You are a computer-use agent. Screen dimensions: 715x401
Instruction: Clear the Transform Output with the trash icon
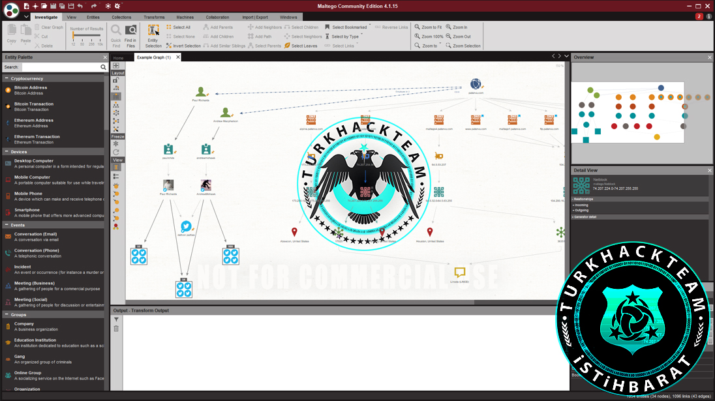pyautogui.click(x=116, y=329)
